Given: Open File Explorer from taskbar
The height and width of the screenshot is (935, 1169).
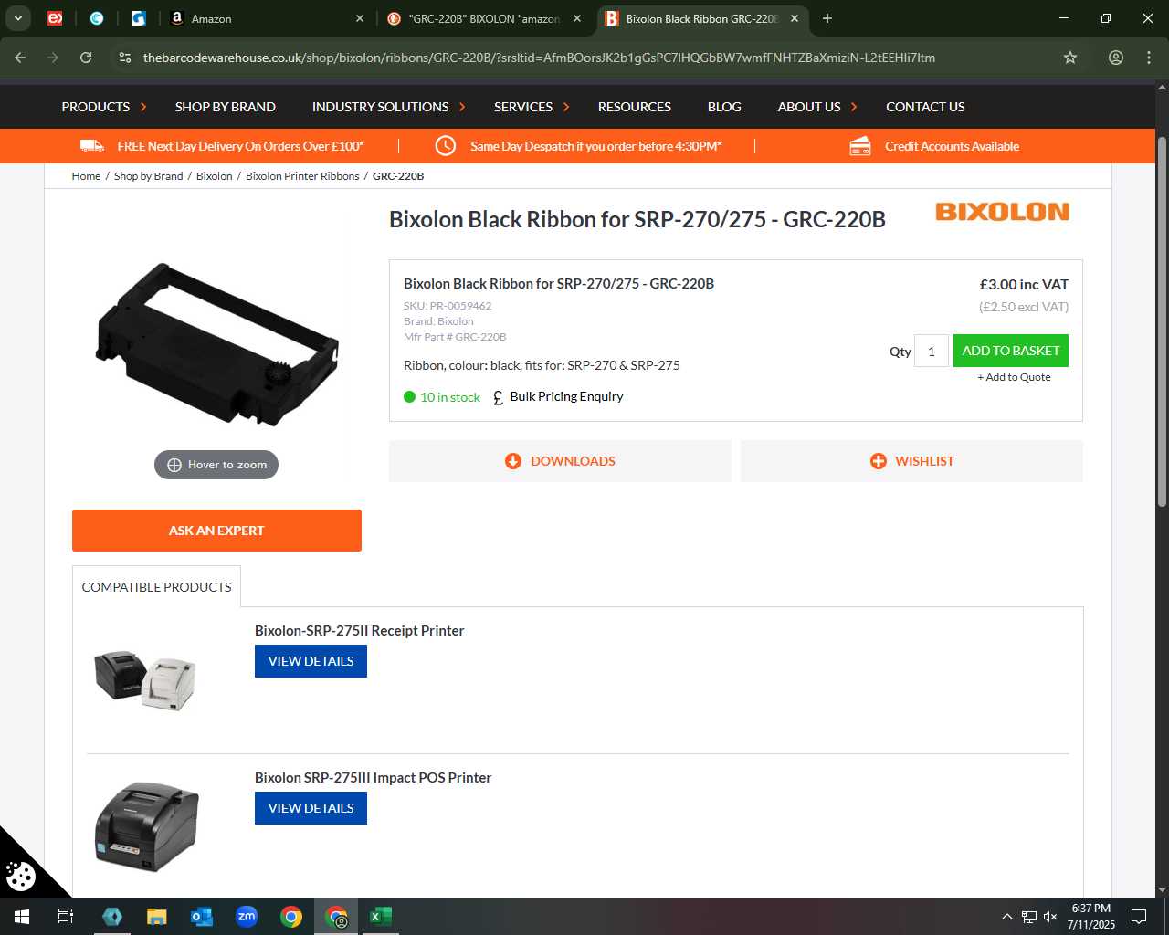Looking at the screenshot, I should [157, 917].
